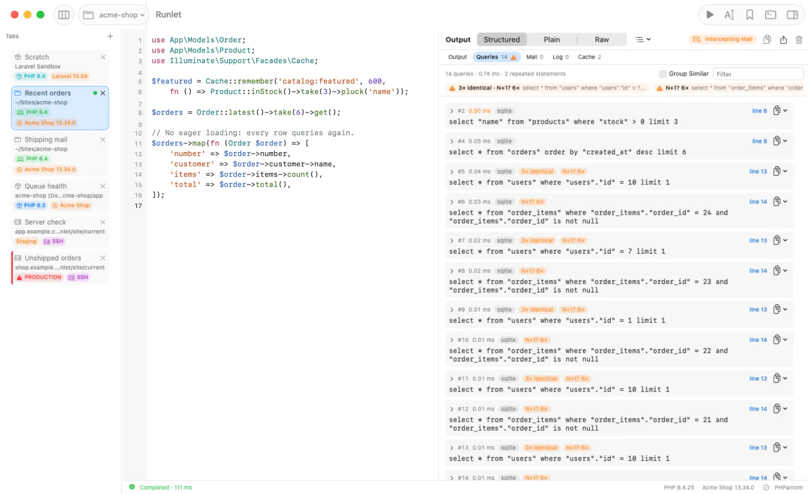This screenshot has height=494, width=809.
Task: Switch output view to Raw
Action: [602, 40]
